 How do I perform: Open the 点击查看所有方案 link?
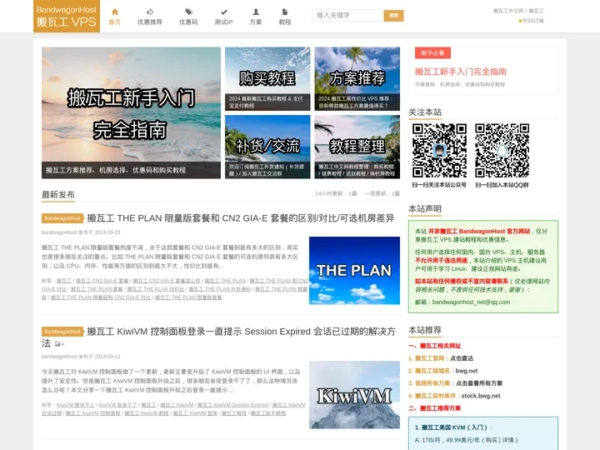479,383
